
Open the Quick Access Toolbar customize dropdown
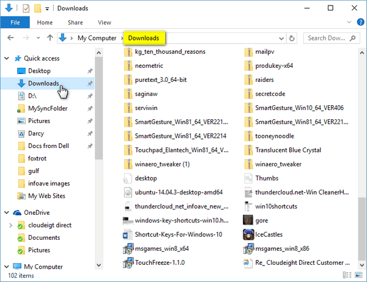(47, 9)
